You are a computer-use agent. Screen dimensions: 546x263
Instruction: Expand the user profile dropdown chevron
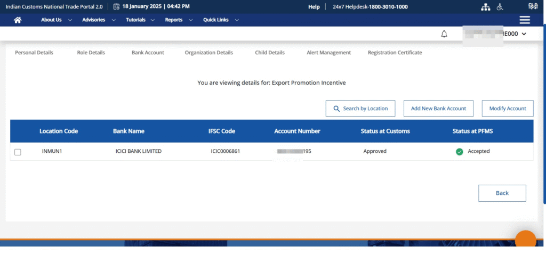524,34
